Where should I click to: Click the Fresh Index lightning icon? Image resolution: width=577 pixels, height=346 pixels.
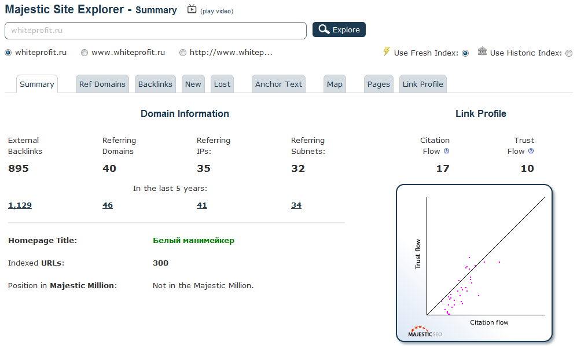click(x=387, y=51)
